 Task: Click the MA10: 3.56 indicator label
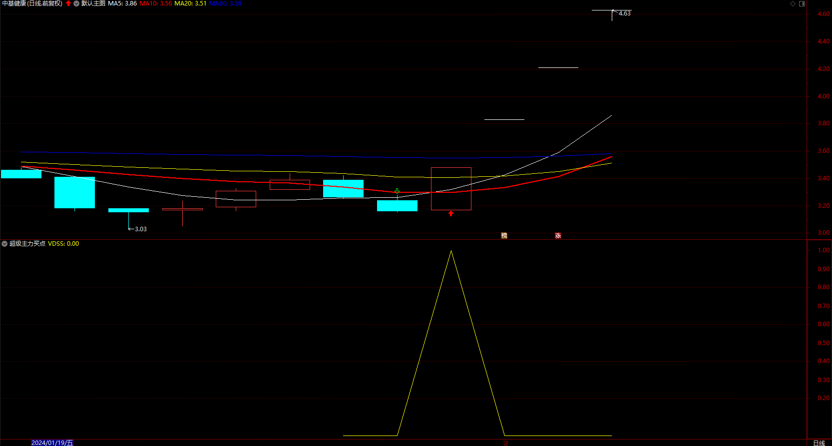click(156, 3)
